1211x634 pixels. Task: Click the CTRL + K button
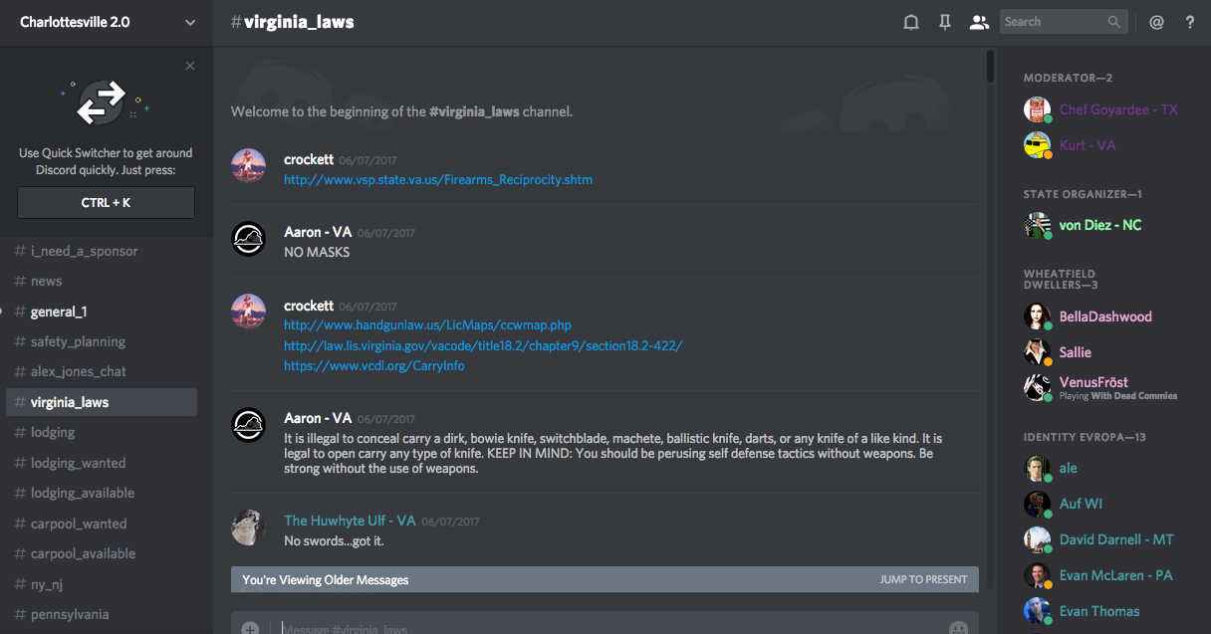[106, 203]
